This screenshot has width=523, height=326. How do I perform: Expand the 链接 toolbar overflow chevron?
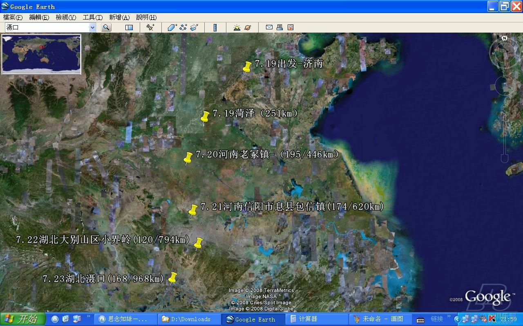(449, 317)
